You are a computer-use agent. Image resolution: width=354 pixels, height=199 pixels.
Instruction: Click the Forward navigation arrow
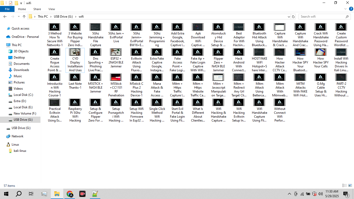pos(12,17)
